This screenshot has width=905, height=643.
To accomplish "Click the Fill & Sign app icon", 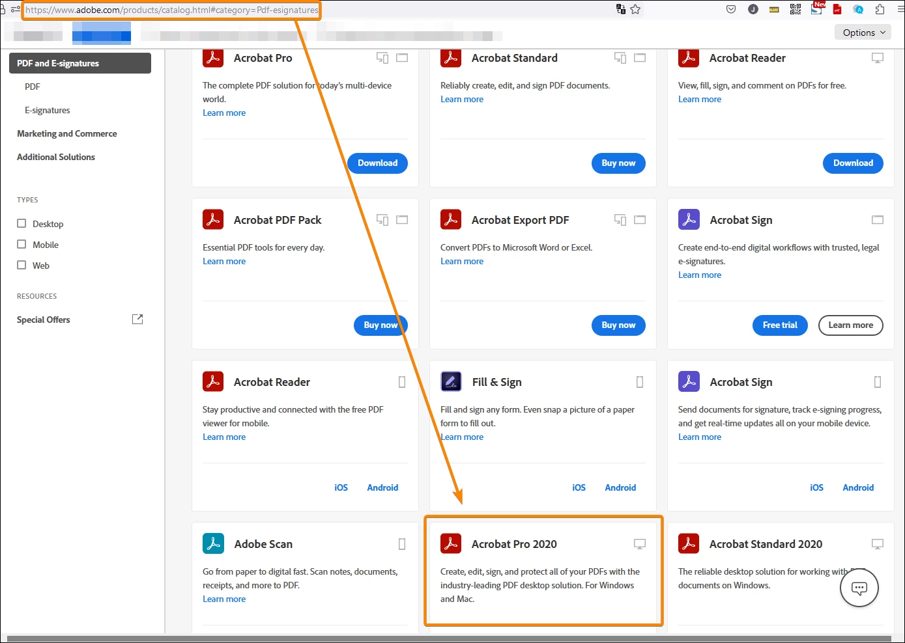I will pyautogui.click(x=451, y=382).
